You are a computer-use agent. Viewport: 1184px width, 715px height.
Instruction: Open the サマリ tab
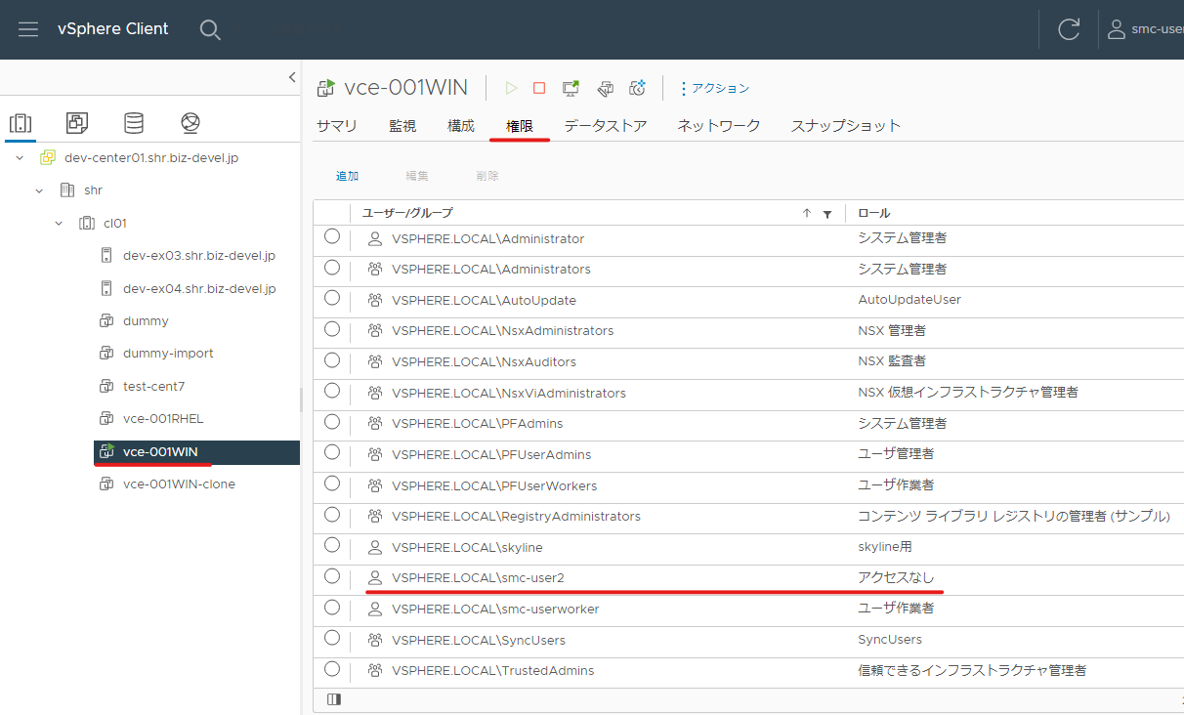pyautogui.click(x=337, y=126)
